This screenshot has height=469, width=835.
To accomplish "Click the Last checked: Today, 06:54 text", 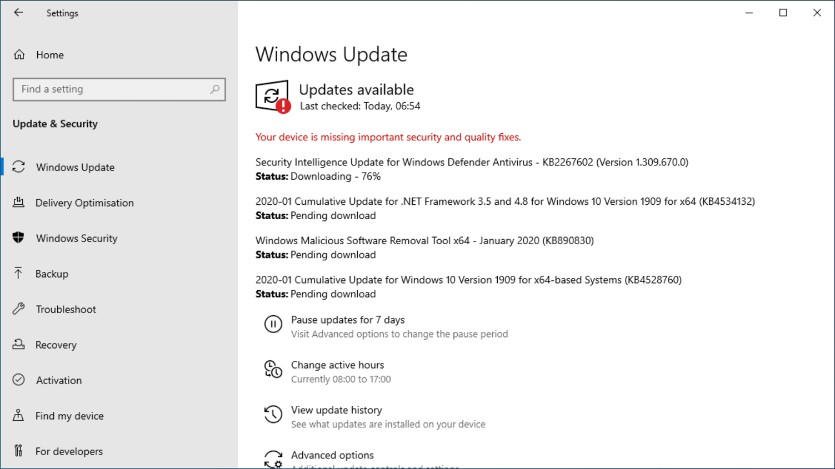I will (x=360, y=106).
